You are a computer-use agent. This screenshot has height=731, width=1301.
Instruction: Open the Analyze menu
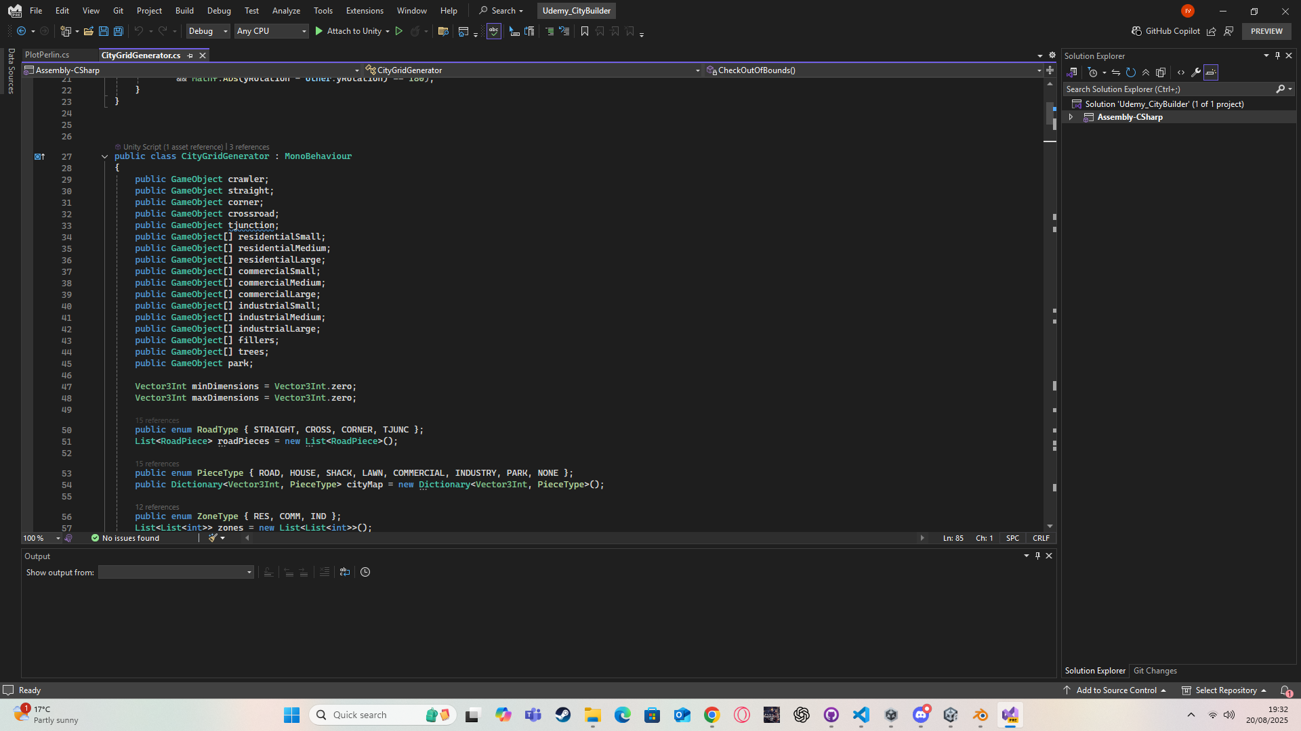click(286, 11)
